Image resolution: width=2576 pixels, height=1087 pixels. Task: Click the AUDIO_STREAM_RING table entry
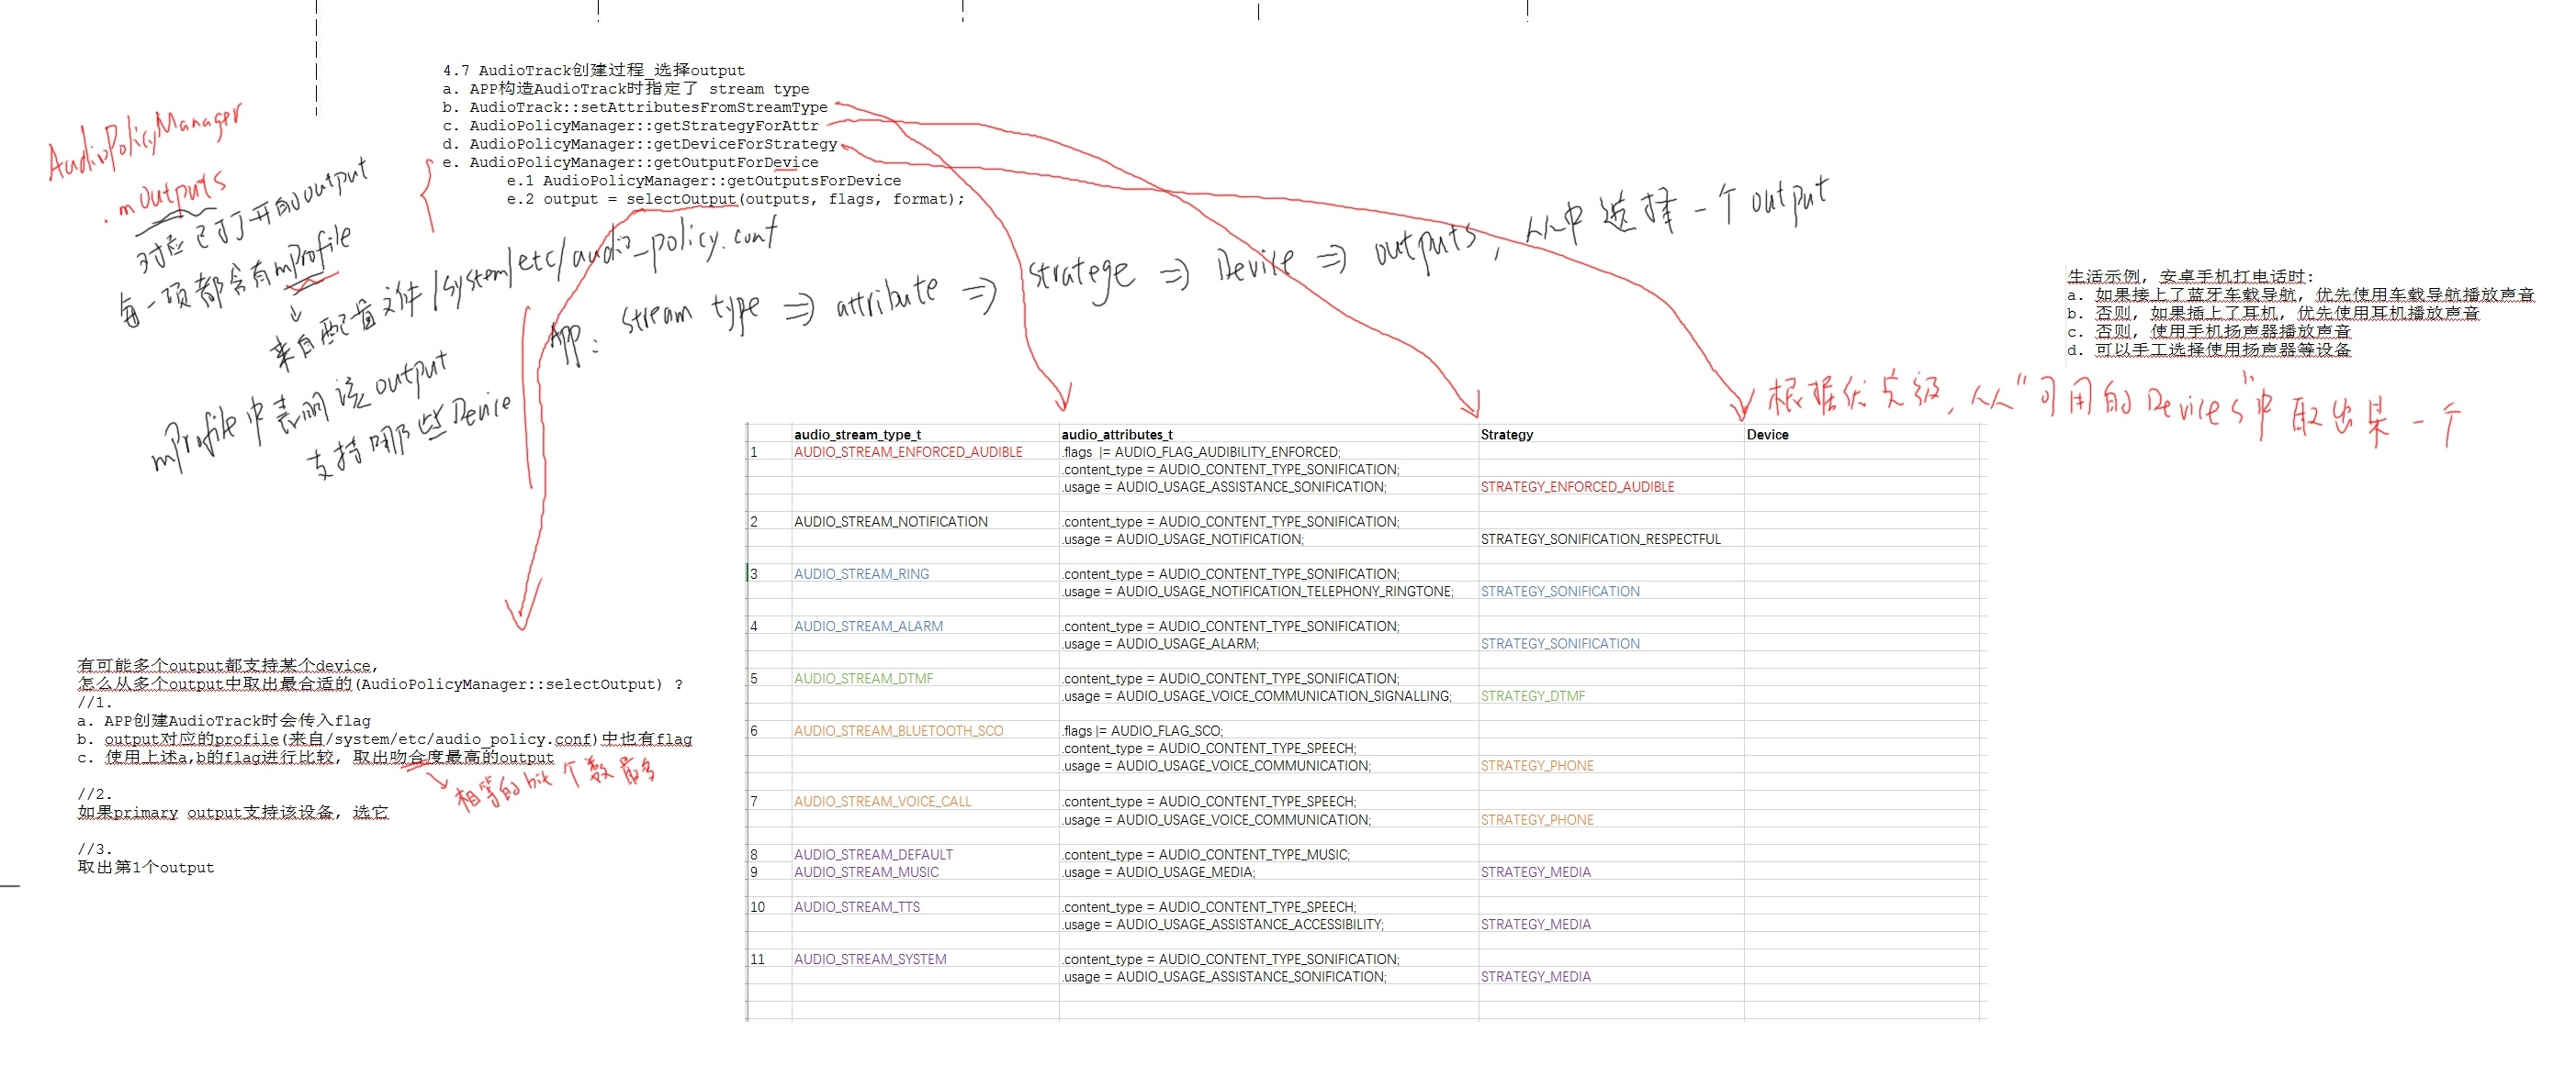(x=861, y=574)
